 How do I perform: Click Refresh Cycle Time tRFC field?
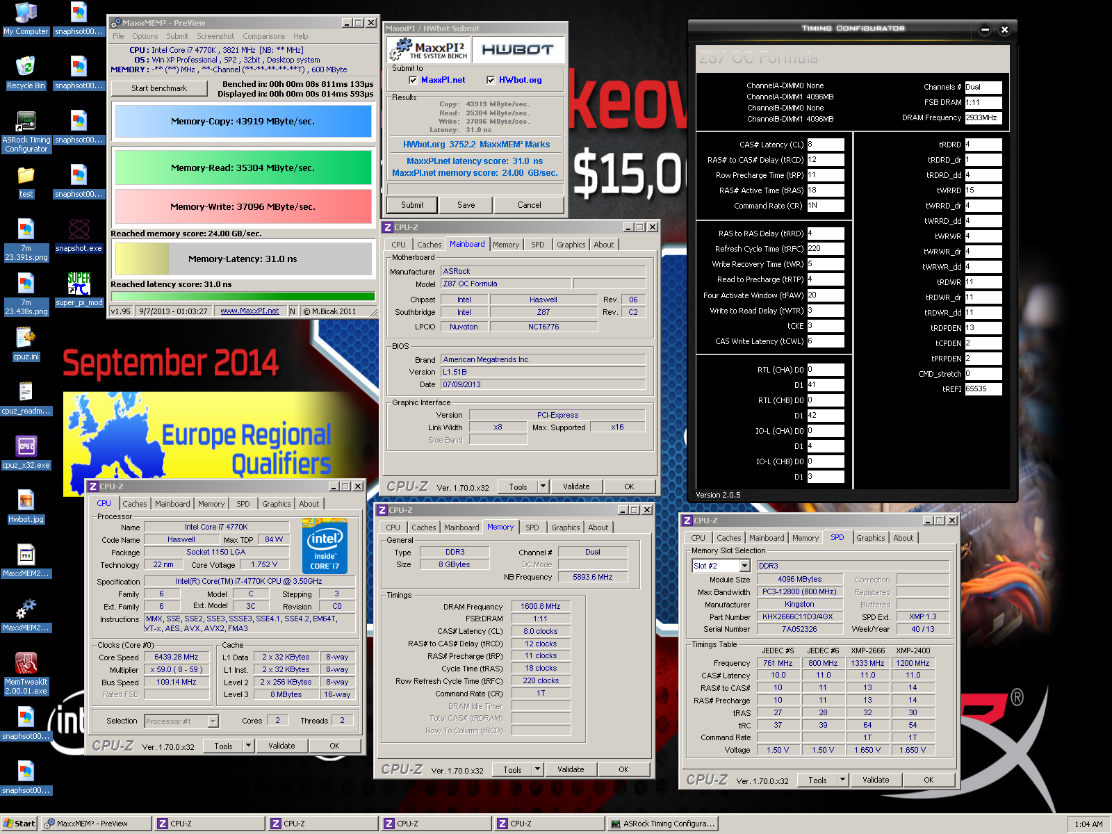(825, 249)
